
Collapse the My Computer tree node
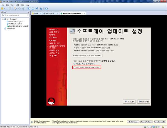click(3, 19)
